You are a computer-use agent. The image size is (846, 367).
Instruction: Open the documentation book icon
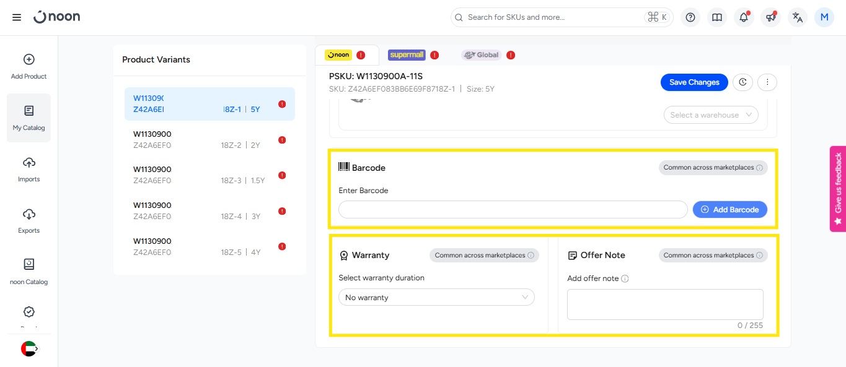[717, 17]
